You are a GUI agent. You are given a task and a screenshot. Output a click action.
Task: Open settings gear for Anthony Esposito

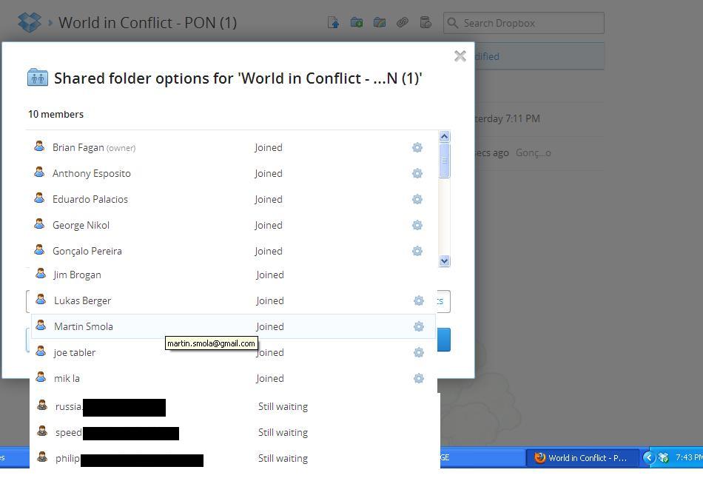(x=417, y=173)
